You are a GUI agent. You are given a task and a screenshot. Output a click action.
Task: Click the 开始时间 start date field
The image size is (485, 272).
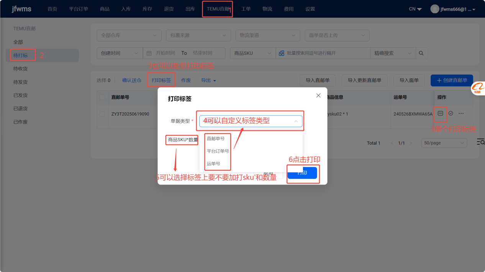(x=165, y=53)
